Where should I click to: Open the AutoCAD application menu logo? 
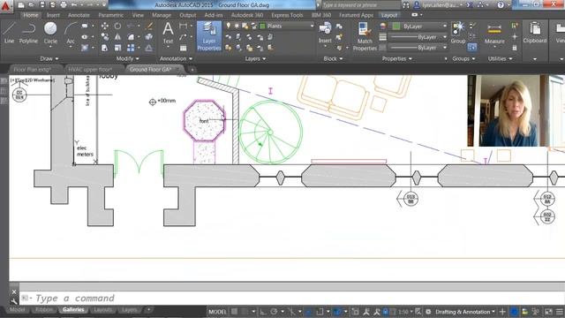click(x=6, y=6)
